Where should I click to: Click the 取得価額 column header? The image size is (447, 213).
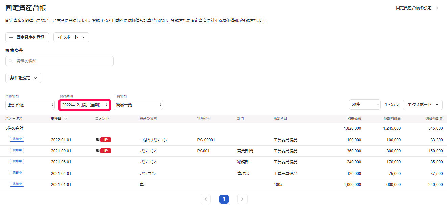(354, 118)
